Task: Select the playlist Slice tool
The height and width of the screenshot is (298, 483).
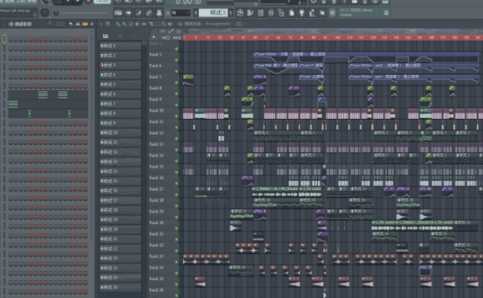Action: tap(150, 24)
